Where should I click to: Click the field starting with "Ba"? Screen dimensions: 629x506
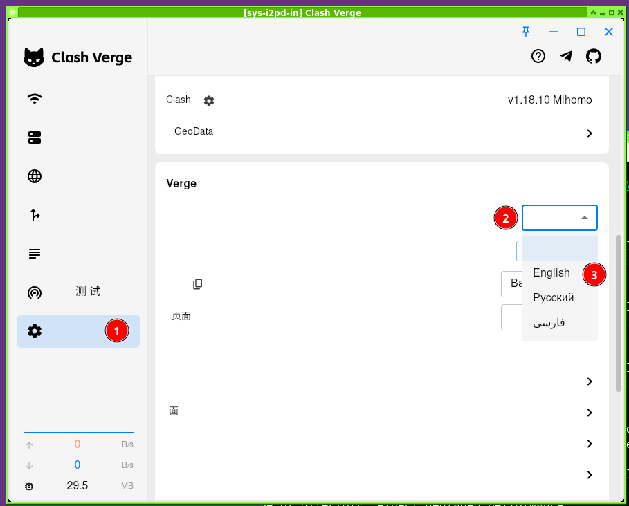[x=511, y=284]
